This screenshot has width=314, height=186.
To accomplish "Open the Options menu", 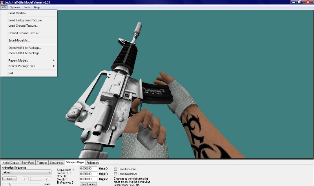I will pyautogui.click(x=15, y=7).
